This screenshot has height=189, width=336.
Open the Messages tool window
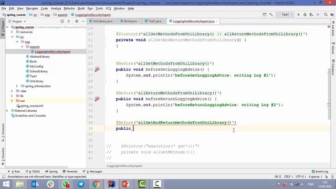click(x=92, y=172)
